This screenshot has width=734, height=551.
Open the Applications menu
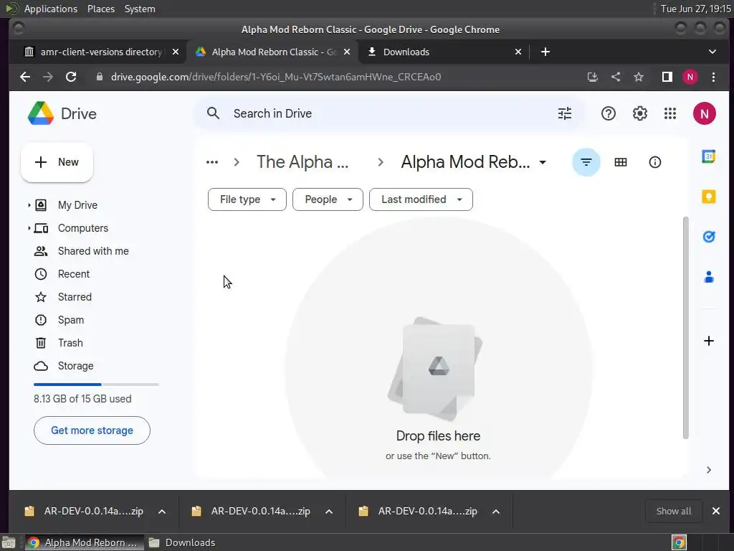point(51,9)
